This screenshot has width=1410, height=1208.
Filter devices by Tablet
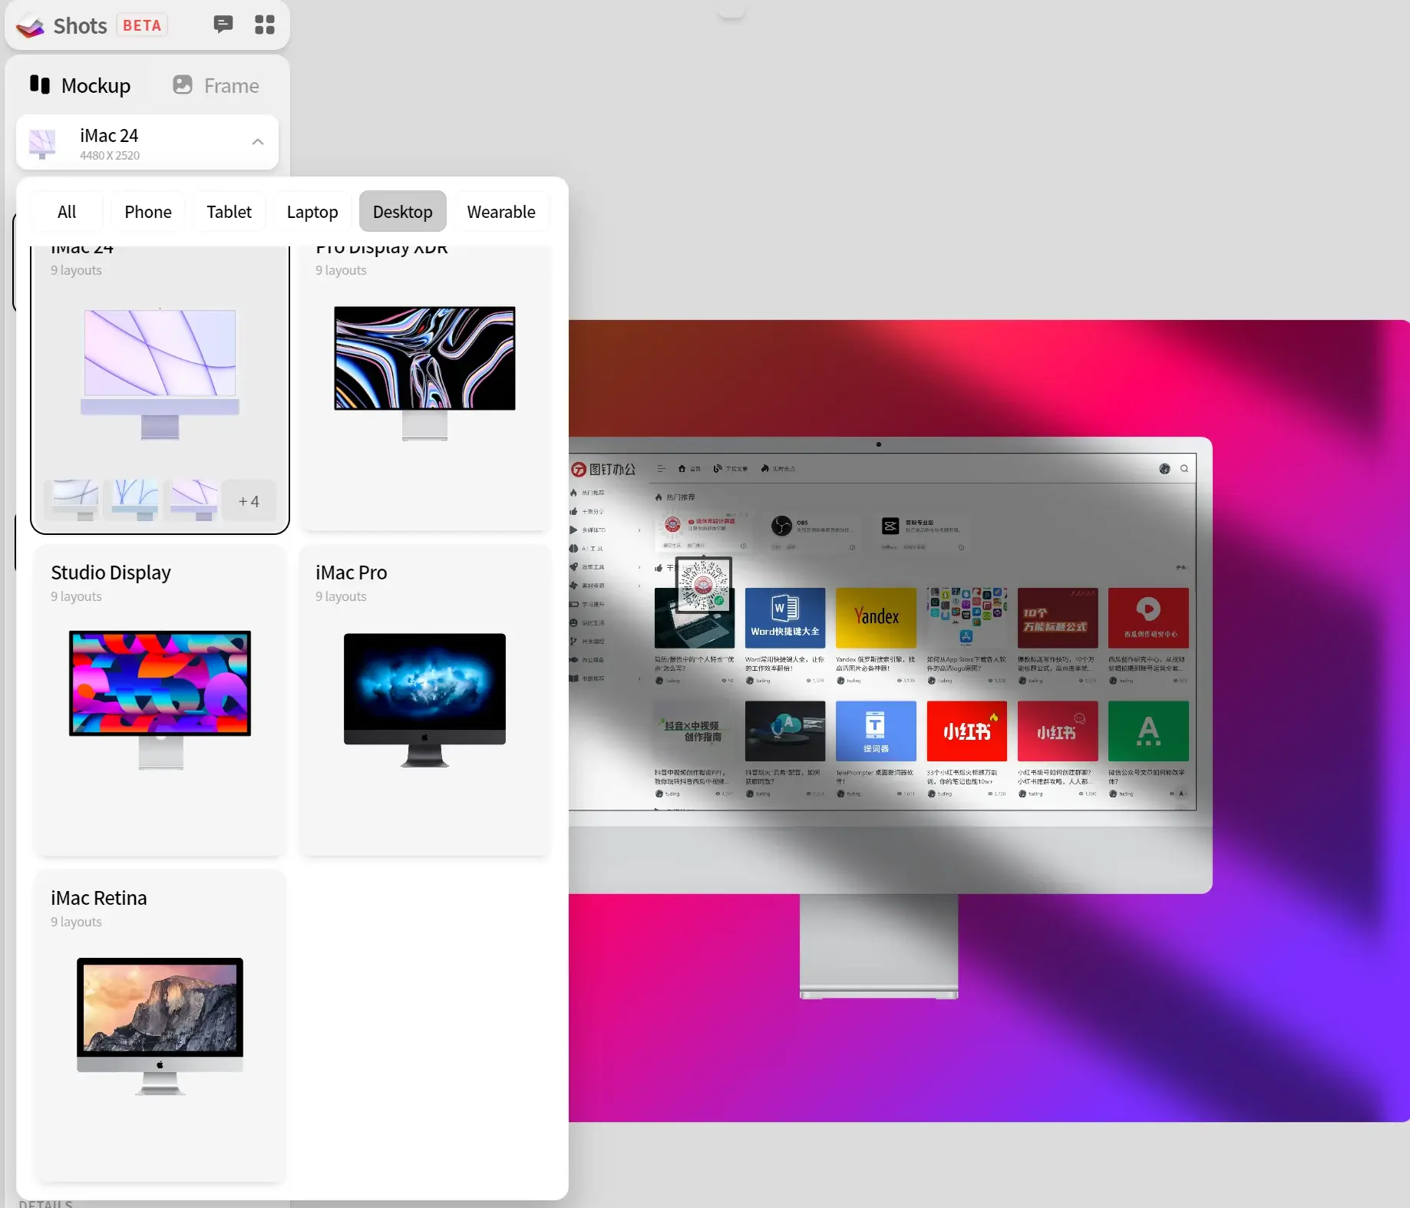[x=229, y=212]
